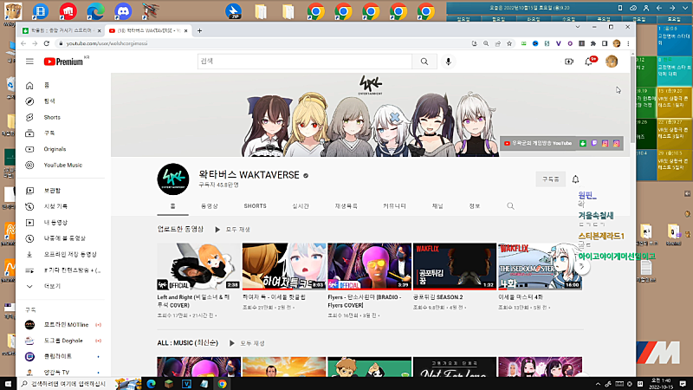Viewport: 693px width, 390px height.
Task: Click the sidebar Home icon
Action: (29, 85)
